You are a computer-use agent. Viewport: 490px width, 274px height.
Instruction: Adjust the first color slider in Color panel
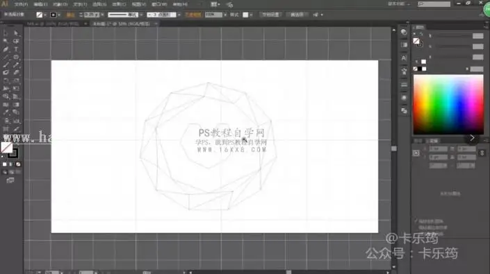tap(452, 36)
